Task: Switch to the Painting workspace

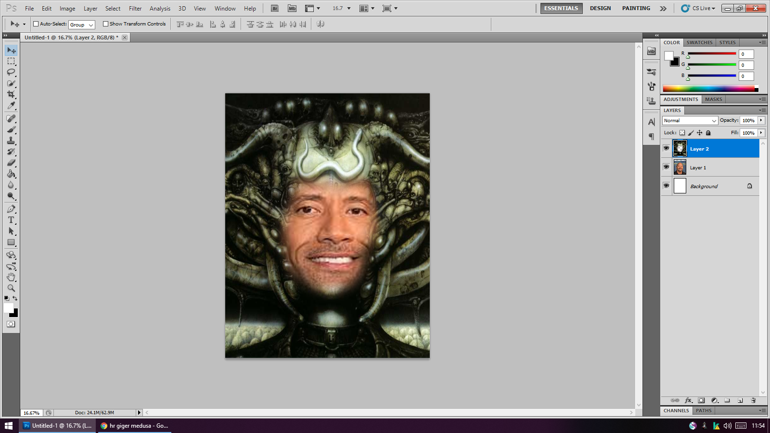Action: (636, 8)
